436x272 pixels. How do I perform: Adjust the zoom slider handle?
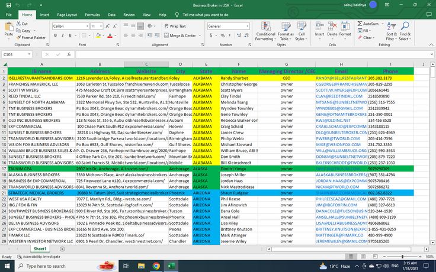pyautogui.click(x=402, y=257)
